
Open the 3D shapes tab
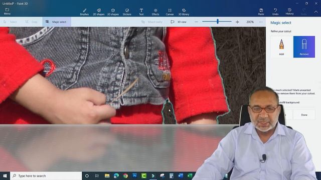113,12
